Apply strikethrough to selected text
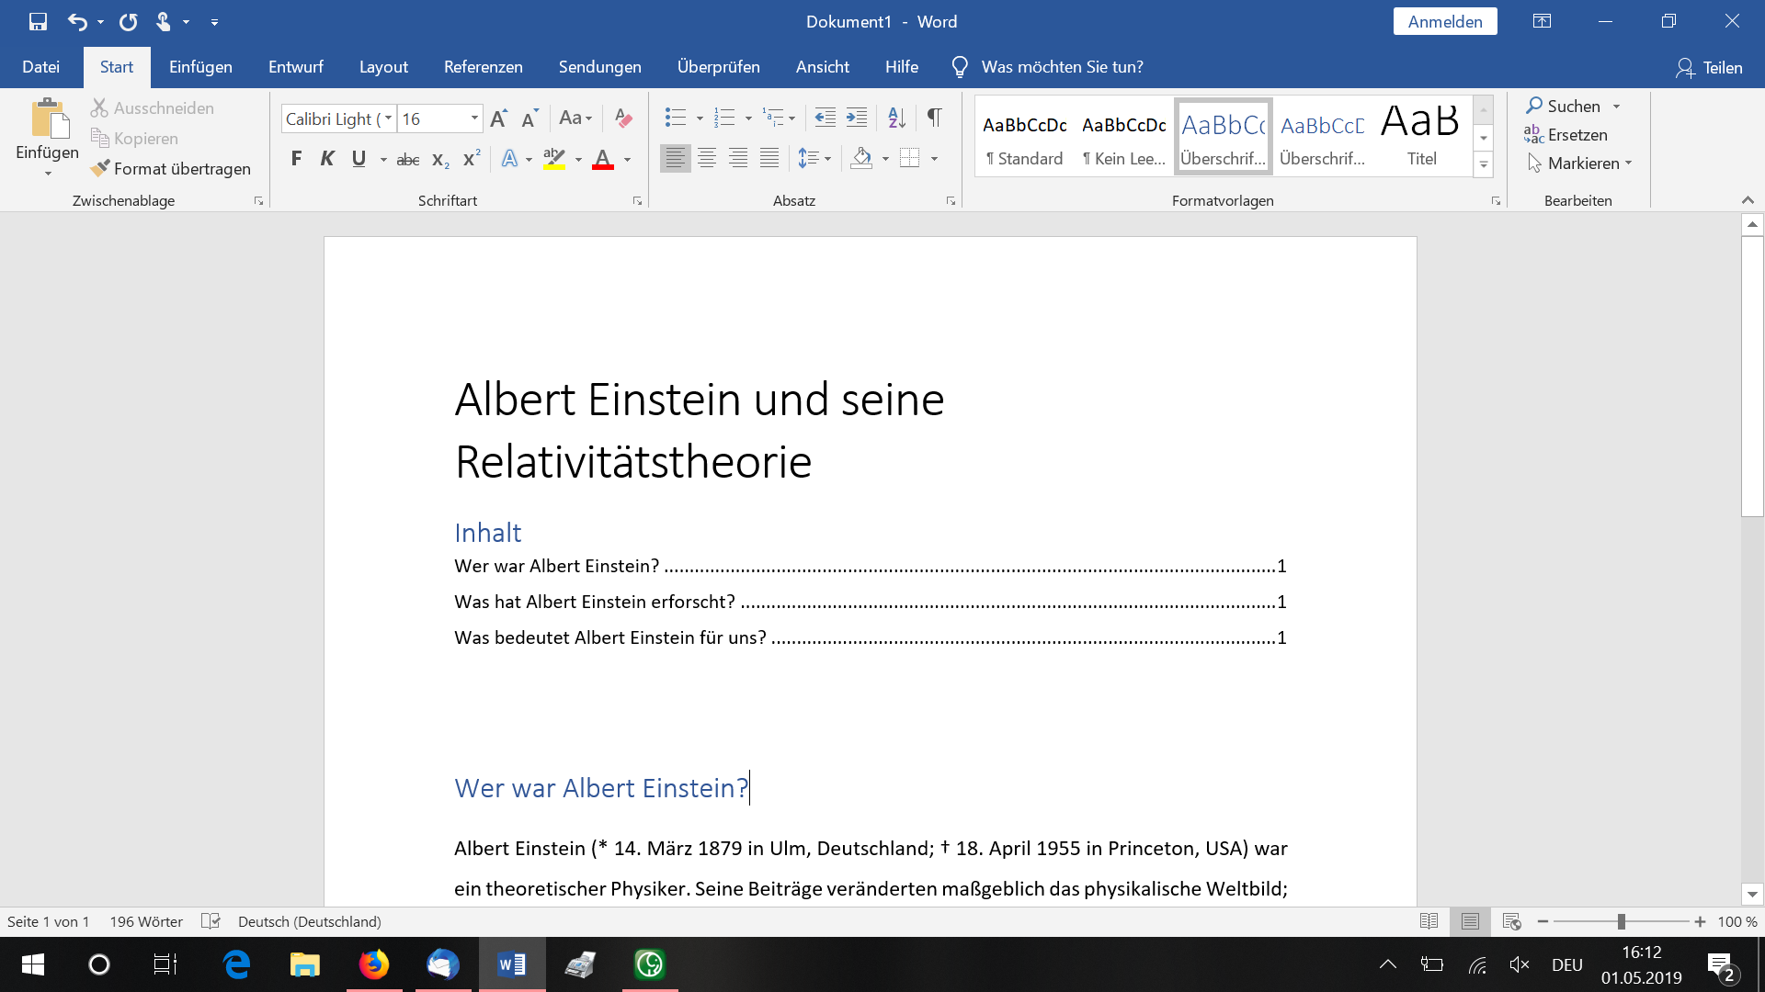 pyautogui.click(x=407, y=159)
